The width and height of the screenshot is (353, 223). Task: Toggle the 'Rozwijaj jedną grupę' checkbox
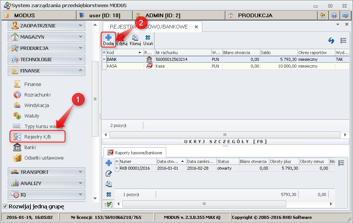(5, 206)
